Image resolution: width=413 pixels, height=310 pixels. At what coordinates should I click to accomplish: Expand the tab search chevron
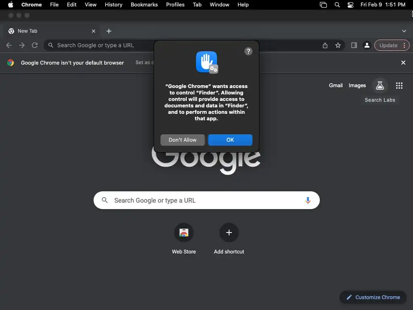(x=404, y=31)
